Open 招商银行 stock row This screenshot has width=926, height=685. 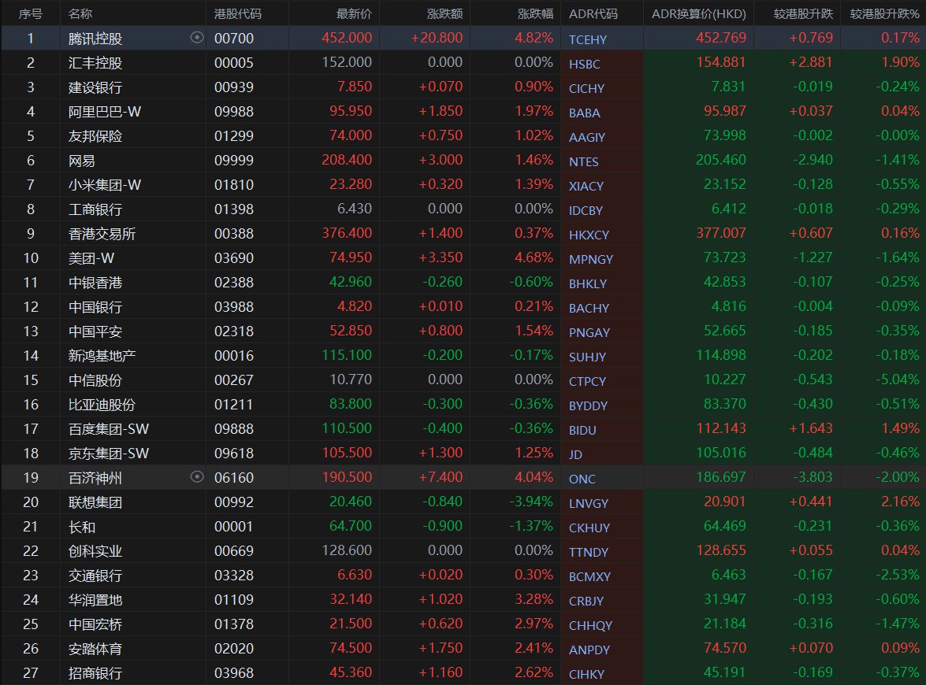(463, 672)
